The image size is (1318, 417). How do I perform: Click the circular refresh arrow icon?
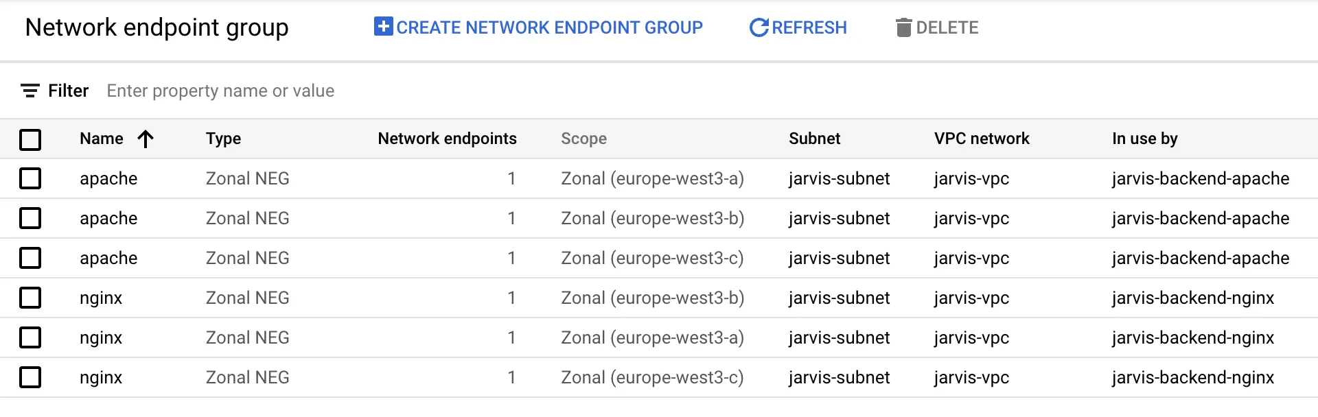pyautogui.click(x=759, y=27)
